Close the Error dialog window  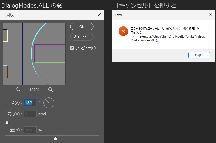[x=211, y=15]
